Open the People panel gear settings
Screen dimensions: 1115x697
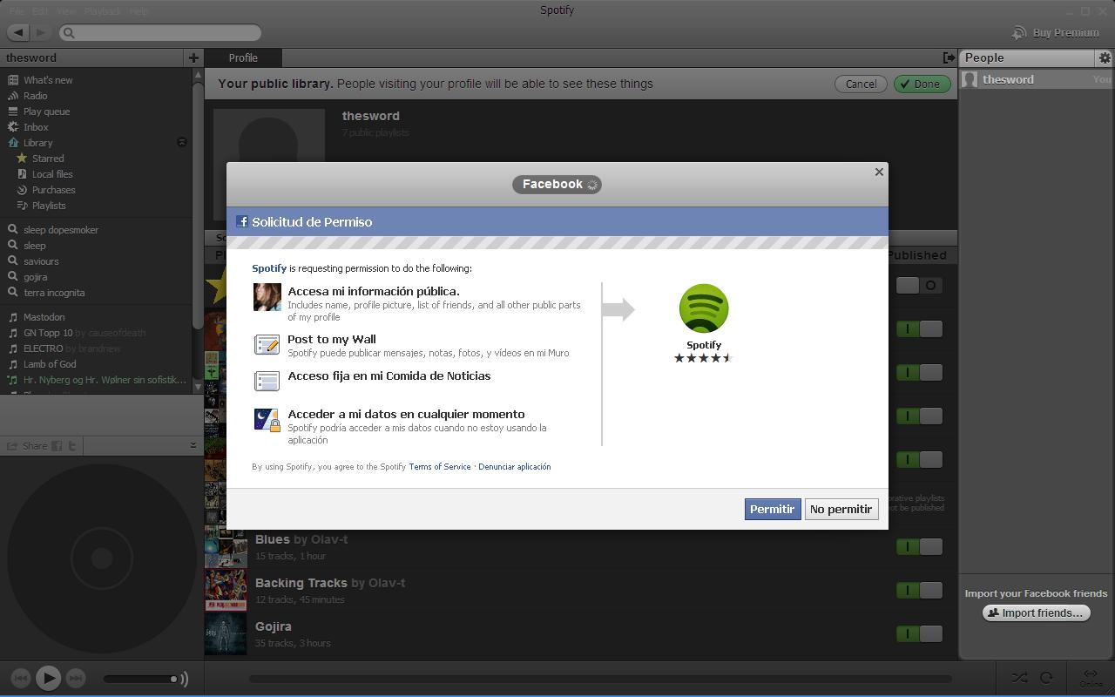pos(1104,58)
